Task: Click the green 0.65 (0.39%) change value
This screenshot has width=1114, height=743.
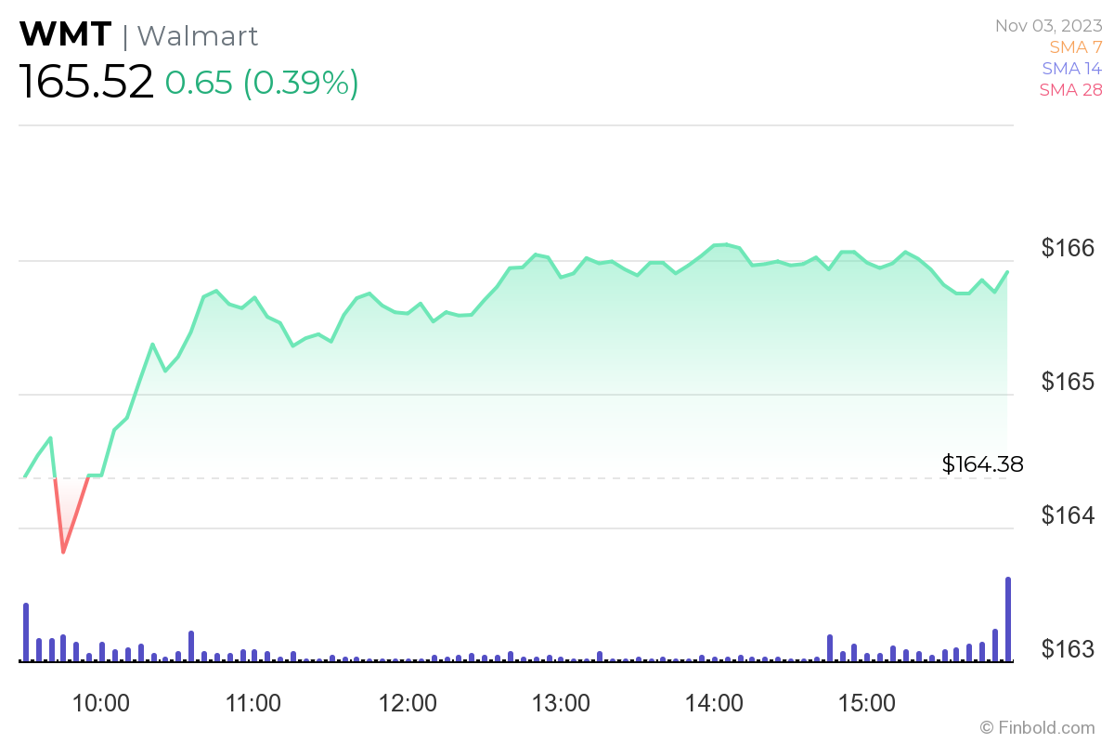Action: (x=262, y=83)
